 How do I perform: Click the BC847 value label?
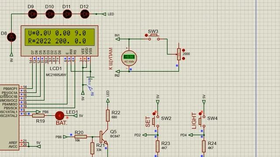115,136
